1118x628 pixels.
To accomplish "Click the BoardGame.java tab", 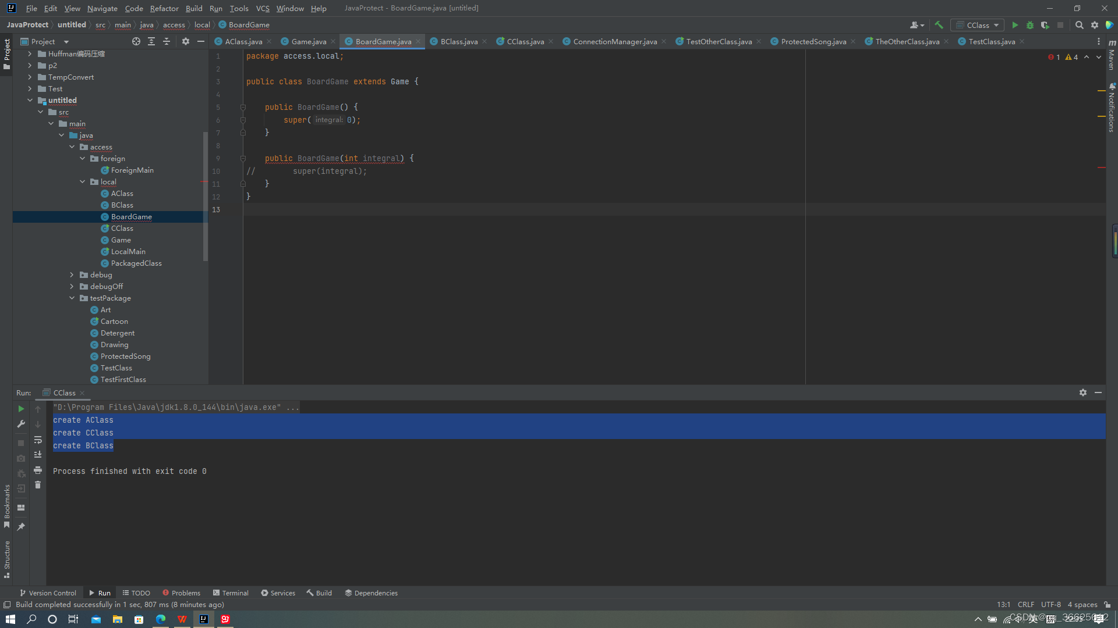I will pos(383,41).
